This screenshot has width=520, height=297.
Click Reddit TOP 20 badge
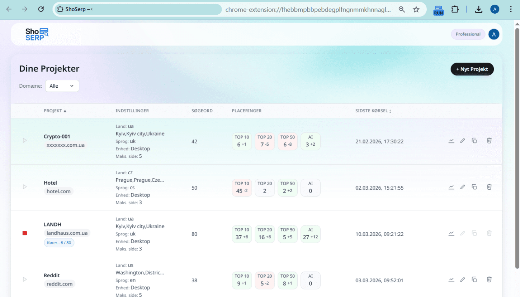click(265, 280)
